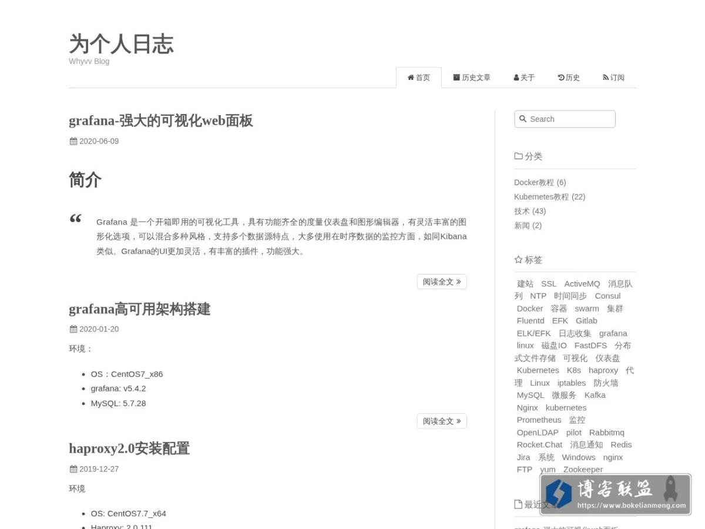Select the 时间同步 tag
Screen dimensions: 705x529
pyautogui.click(x=570, y=296)
